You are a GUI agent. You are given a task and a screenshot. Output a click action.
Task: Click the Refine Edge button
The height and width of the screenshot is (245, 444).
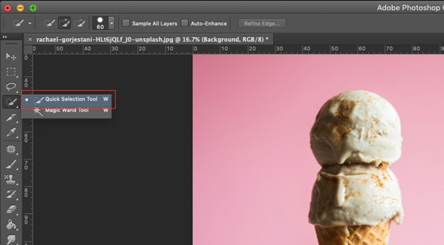[261, 23]
